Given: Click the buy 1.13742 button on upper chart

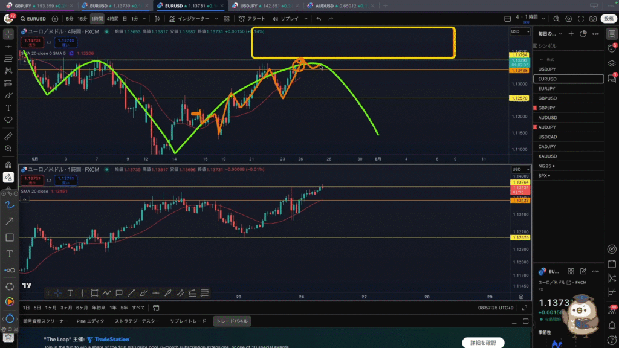Looking at the screenshot, I should [65, 42].
